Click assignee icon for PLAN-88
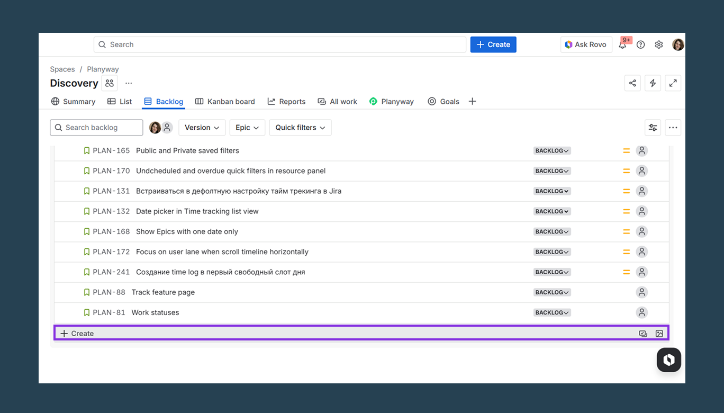Screen dimensions: 724x413 (x=642, y=292)
